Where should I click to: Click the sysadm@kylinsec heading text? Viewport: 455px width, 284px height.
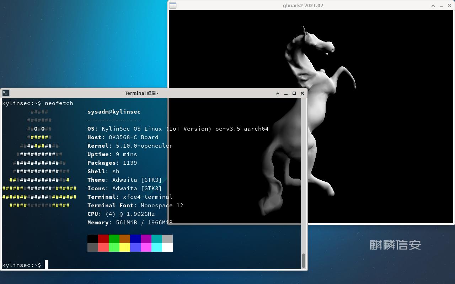[114, 111]
